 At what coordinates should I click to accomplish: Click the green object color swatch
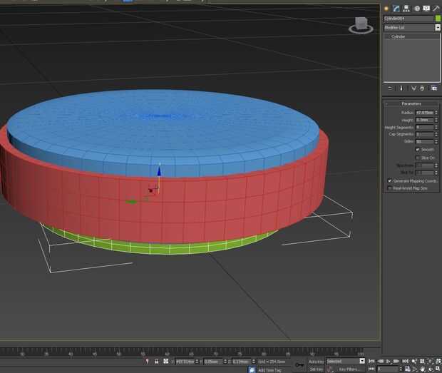(x=438, y=18)
